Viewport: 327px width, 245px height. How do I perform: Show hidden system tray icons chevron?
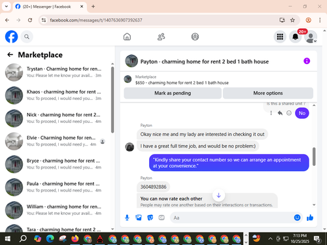(x=270, y=238)
